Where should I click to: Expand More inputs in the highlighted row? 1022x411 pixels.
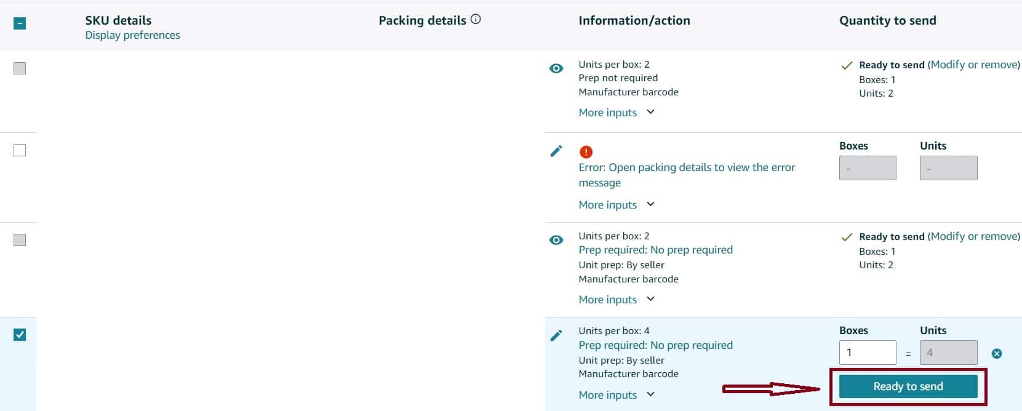[x=617, y=395]
